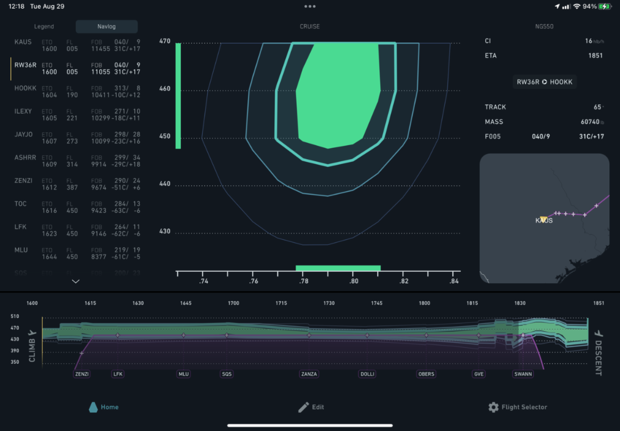Tap the three-dot multitasking menu
Screen dimensions: 620x431
(x=309, y=6)
